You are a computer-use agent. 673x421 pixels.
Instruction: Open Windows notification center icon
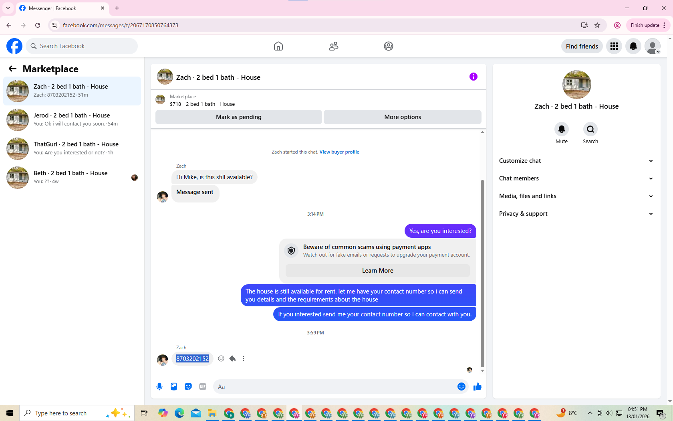pyautogui.click(x=660, y=413)
